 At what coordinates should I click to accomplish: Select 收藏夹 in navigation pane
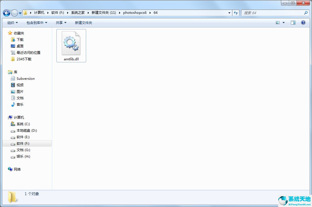coord(19,33)
